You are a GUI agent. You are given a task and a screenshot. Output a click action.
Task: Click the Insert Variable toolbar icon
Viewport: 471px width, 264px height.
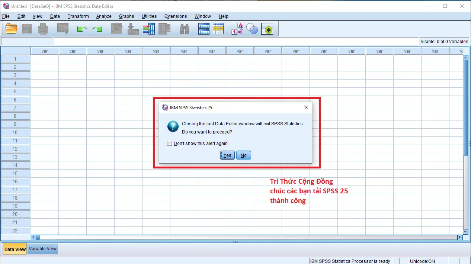218,29
